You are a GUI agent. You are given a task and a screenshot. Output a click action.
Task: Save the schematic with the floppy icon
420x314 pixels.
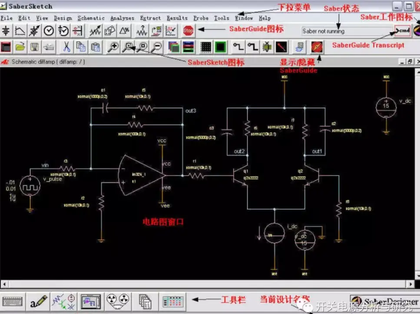pyautogui.click(x=34, y=47)
